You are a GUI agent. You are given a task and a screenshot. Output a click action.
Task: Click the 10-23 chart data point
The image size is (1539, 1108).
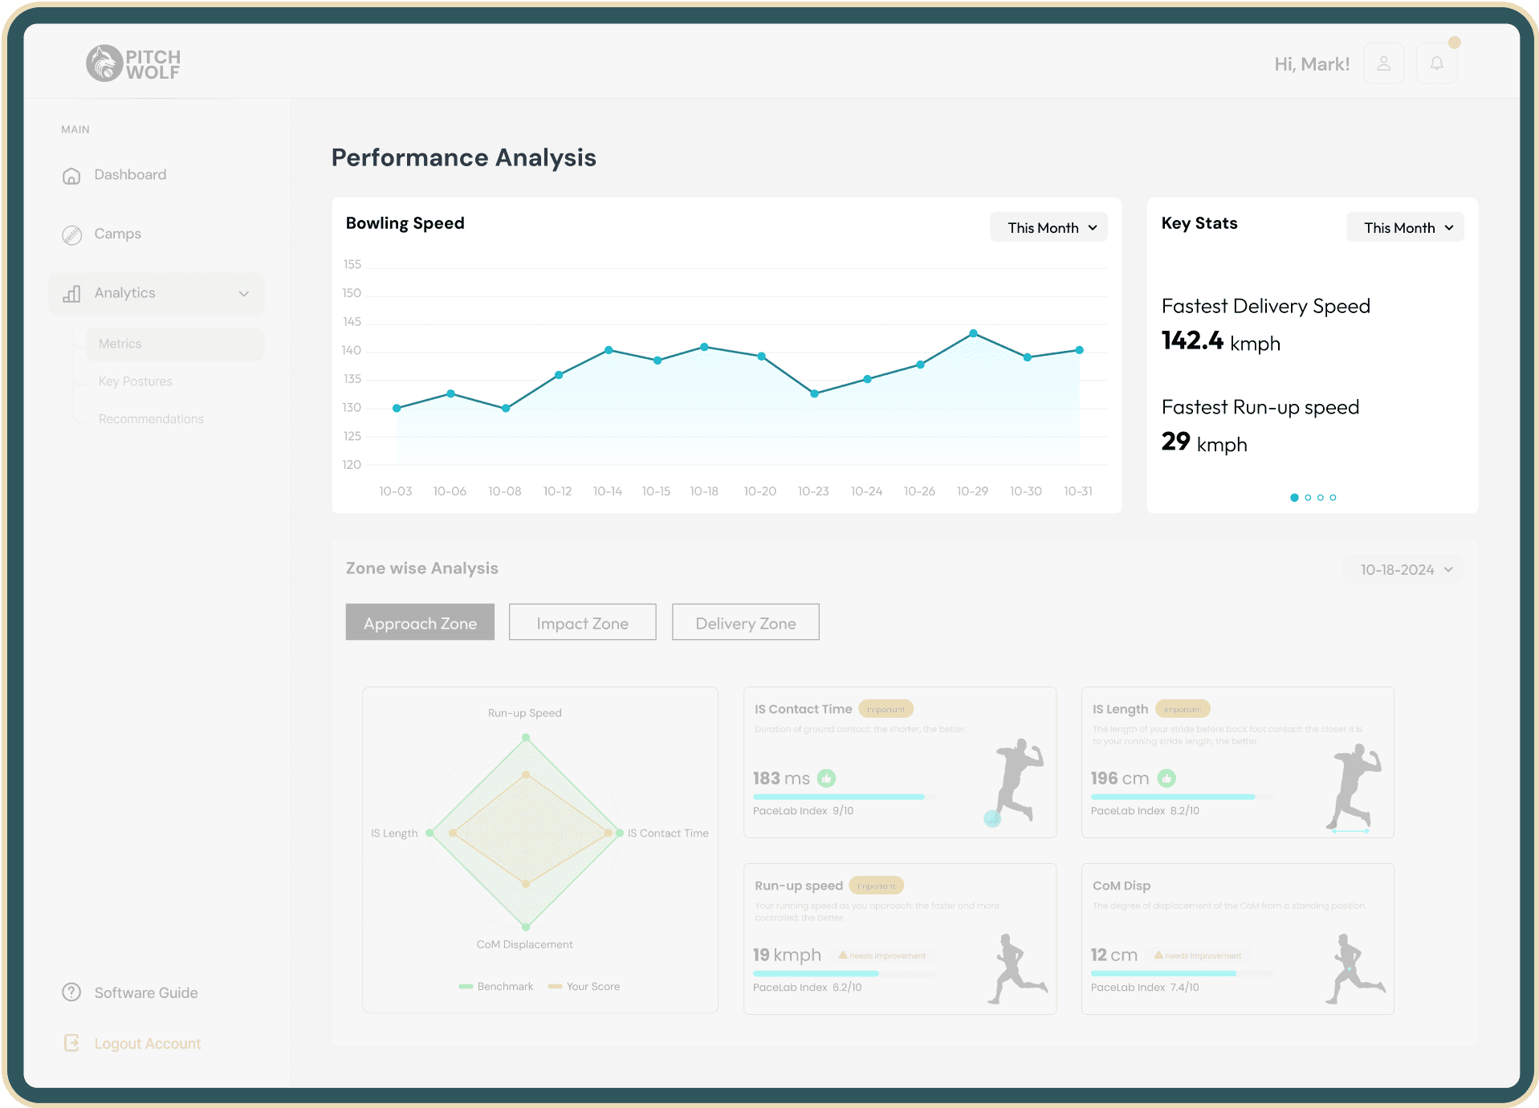[814, 393]
